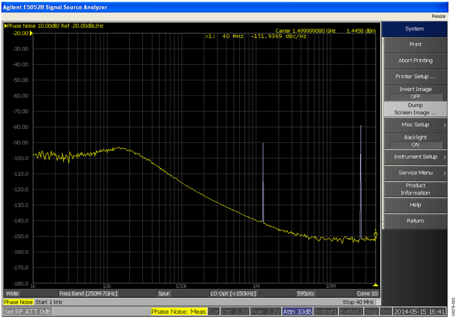Expand the Instrument Setup submenu

coord(415,157)
